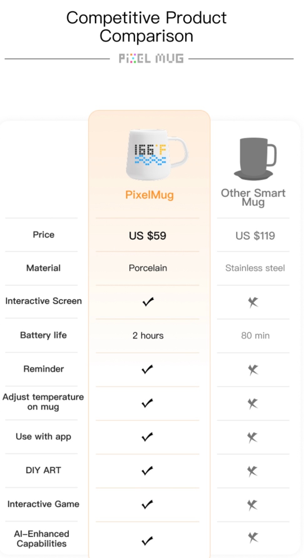Image resolution: width=304 pixels, height=558 pixels.
Task: Click the Reminder cross for Other Smart Mug
Action: pyautogui.click(x=253, y=370)
